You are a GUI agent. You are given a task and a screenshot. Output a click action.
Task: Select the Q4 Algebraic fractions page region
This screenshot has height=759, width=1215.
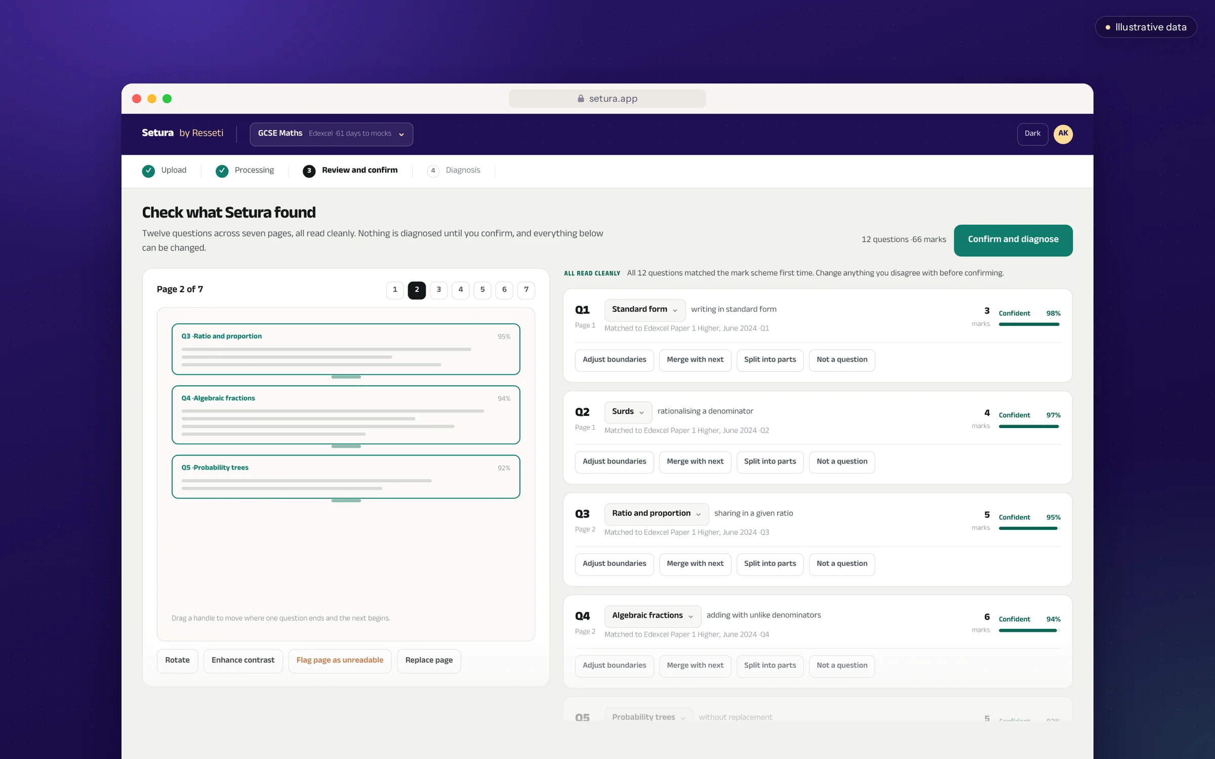[346, 415]
